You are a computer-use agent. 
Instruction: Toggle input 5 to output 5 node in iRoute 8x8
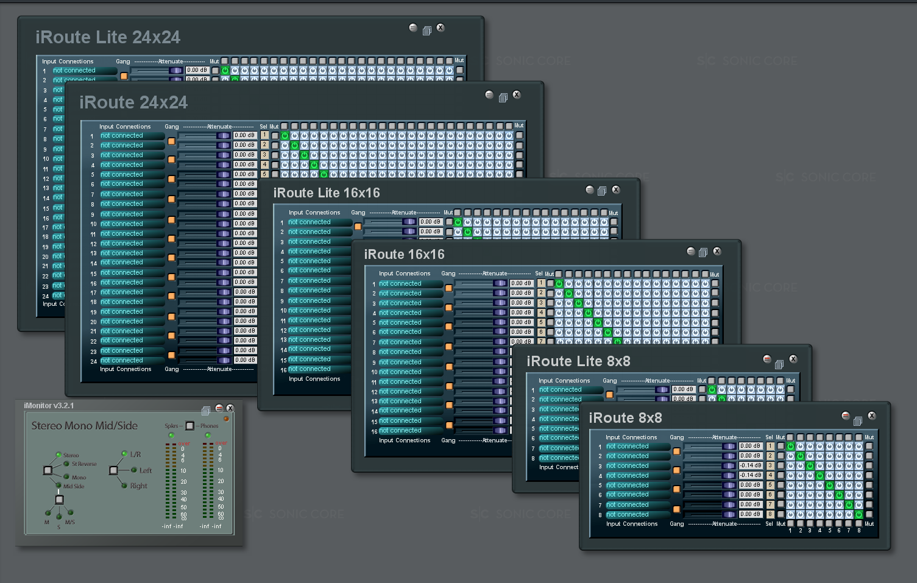pyautogui.click(x=829, y=485)
